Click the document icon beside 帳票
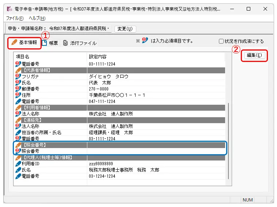This screenshot has height=207, width=277. (45, 43)
